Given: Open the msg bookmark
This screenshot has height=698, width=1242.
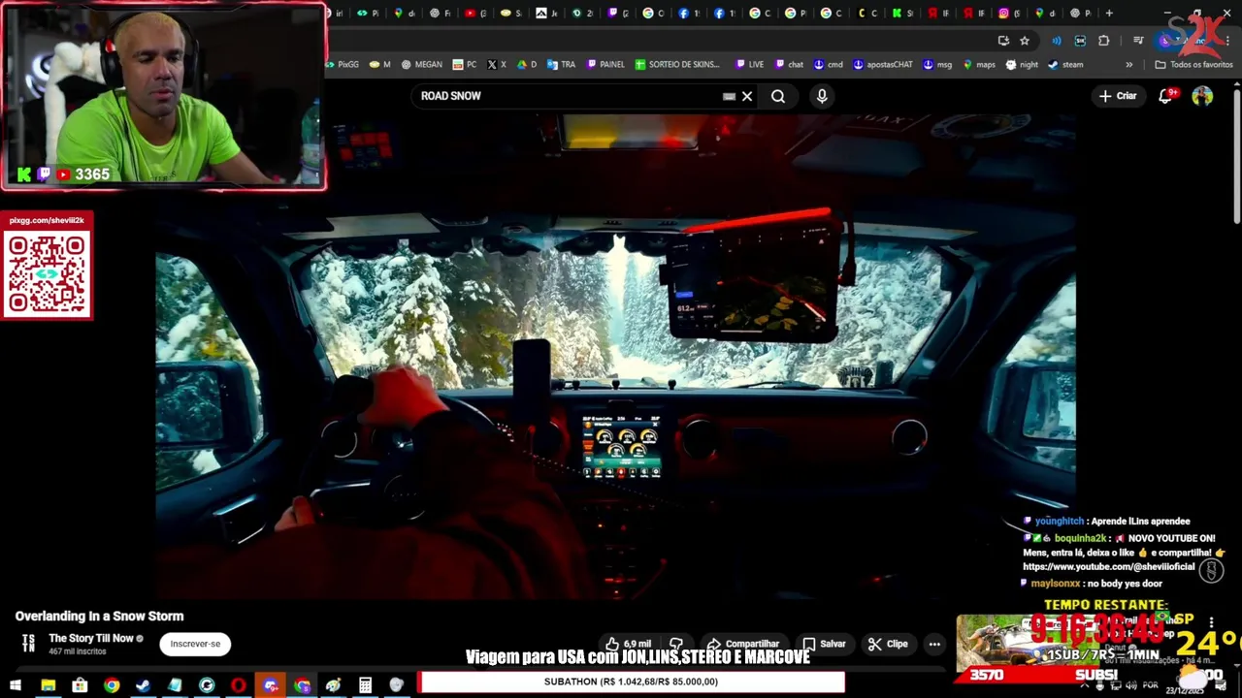Looking at the screenshot, I should click(x=937, y=64).
